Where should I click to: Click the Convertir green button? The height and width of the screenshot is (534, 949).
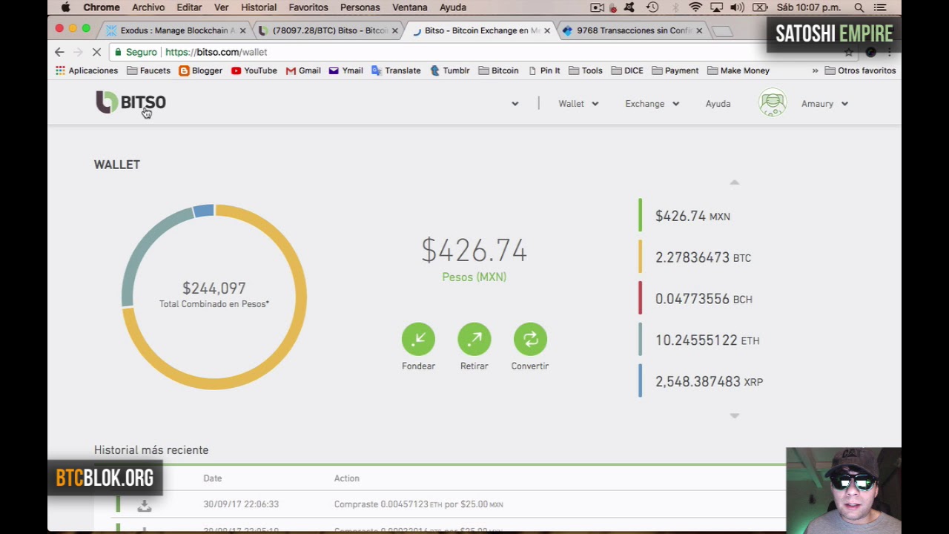coord(530,339)
